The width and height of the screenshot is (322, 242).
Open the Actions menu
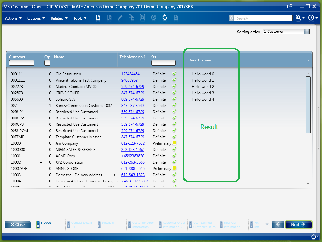13,18
